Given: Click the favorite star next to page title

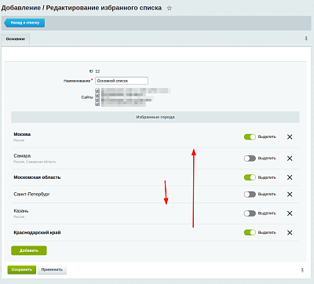Looking at the screenshot, I should click(x=170, y=8).
